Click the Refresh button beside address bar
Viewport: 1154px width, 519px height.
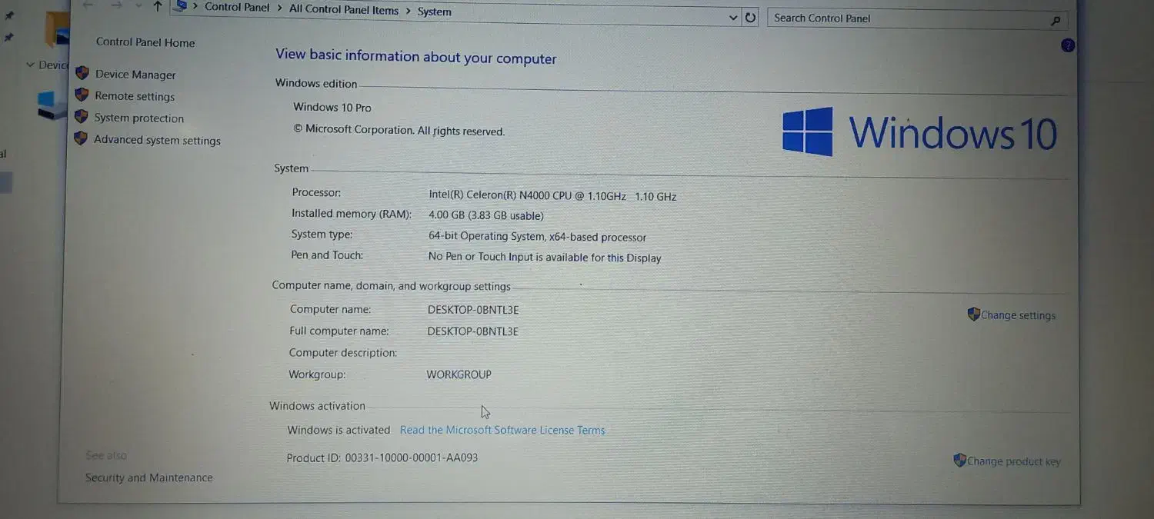pos(751,18)
